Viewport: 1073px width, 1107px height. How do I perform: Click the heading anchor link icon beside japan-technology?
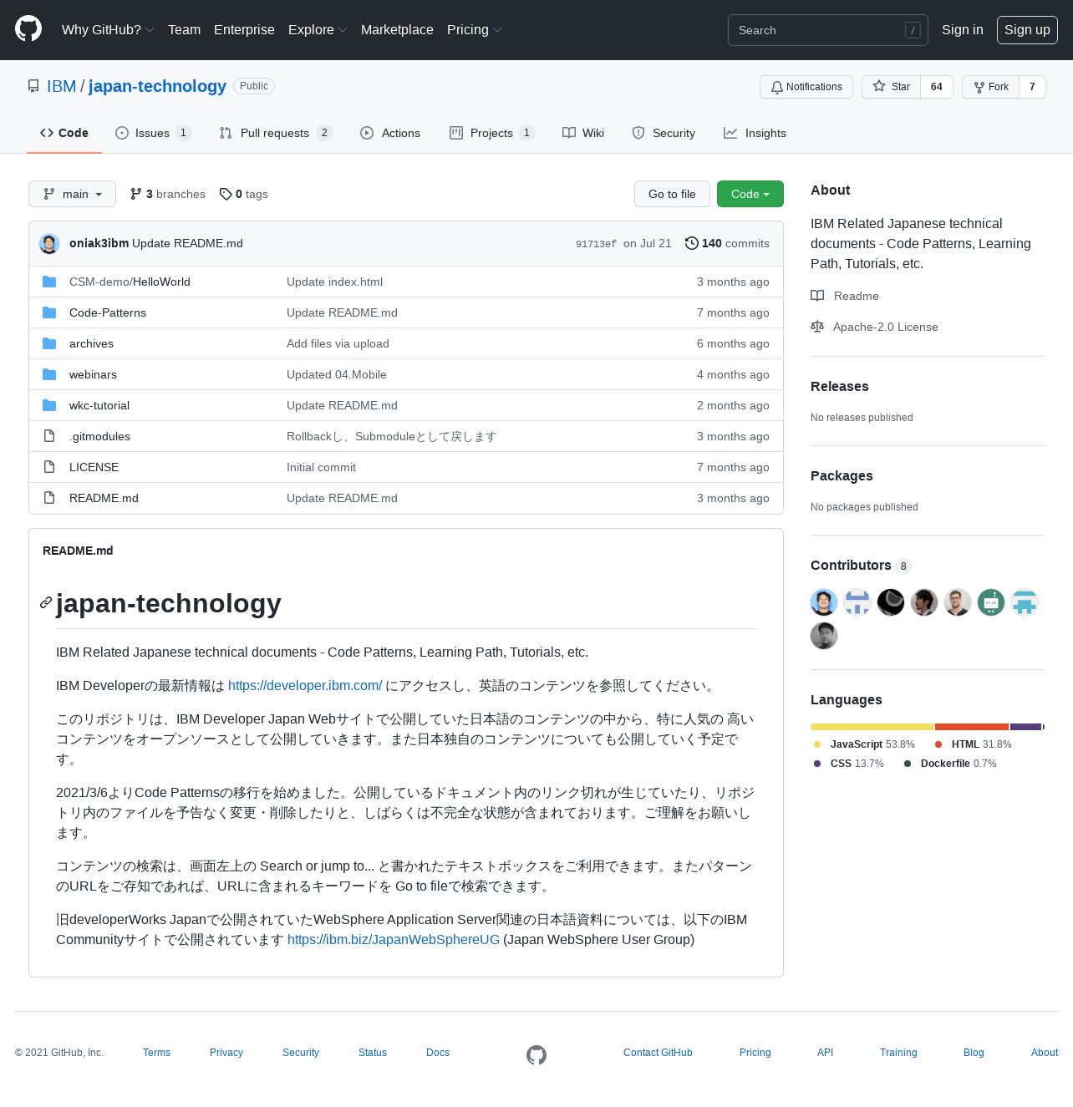point(46,602)
